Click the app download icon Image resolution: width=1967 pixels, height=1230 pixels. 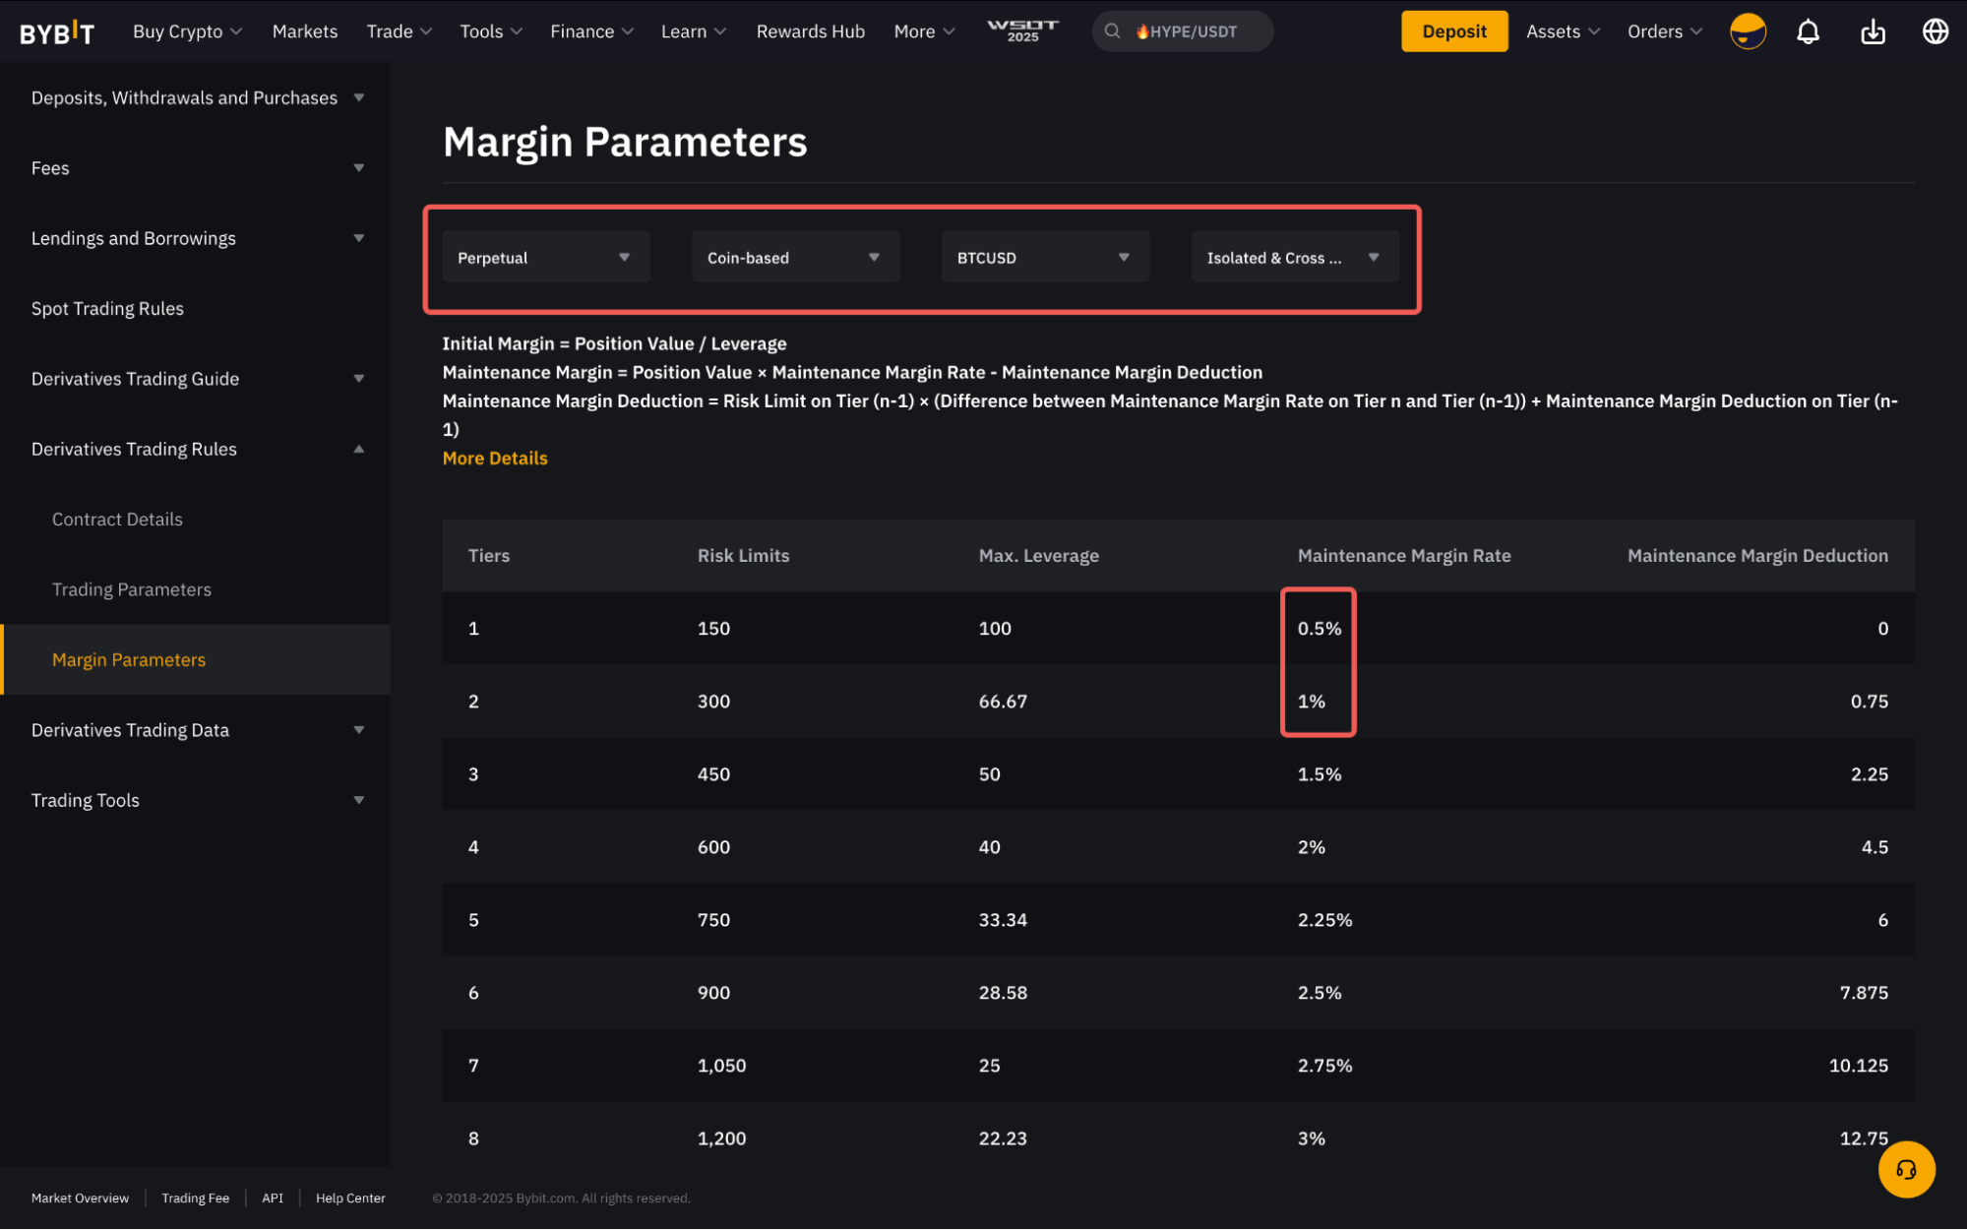(1873, 31)
